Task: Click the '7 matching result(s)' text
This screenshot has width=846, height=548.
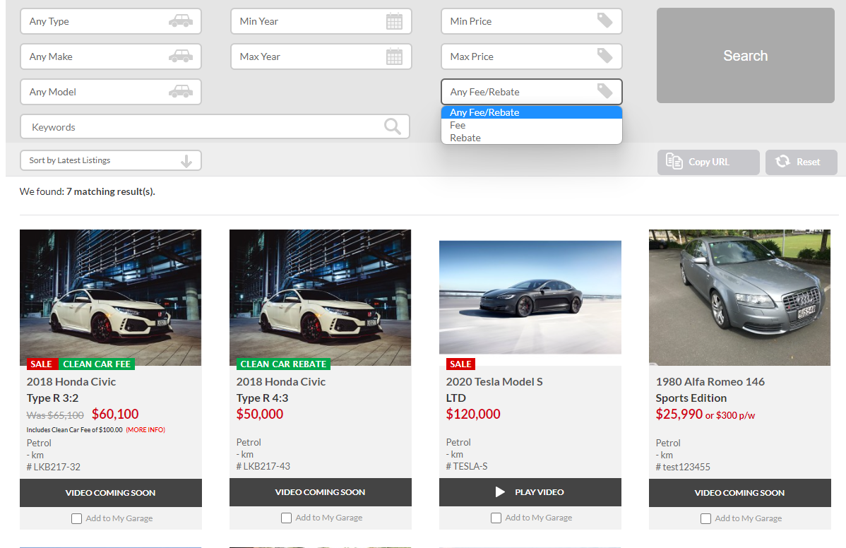Action: tap(111, 191)
